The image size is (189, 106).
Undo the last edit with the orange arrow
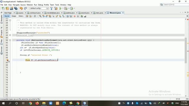pyautogui.click(x=21, y=9)
